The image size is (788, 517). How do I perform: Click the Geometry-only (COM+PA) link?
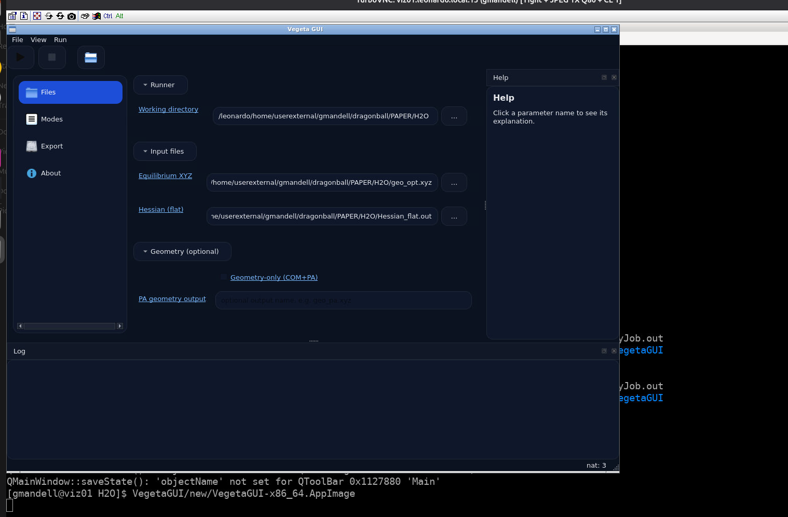pyautogui.click(x=274, y=278)
